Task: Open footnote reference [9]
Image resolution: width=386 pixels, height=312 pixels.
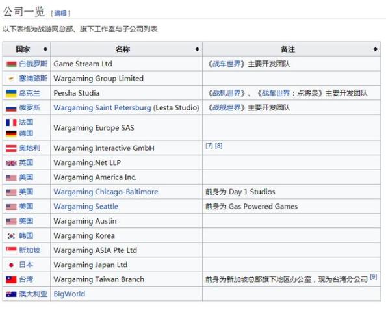Action: (374, 277)
